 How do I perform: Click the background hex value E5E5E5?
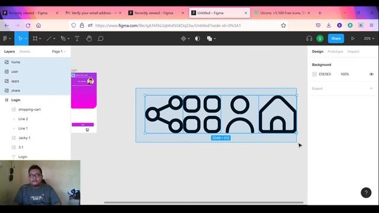click(x=325, y=74)
